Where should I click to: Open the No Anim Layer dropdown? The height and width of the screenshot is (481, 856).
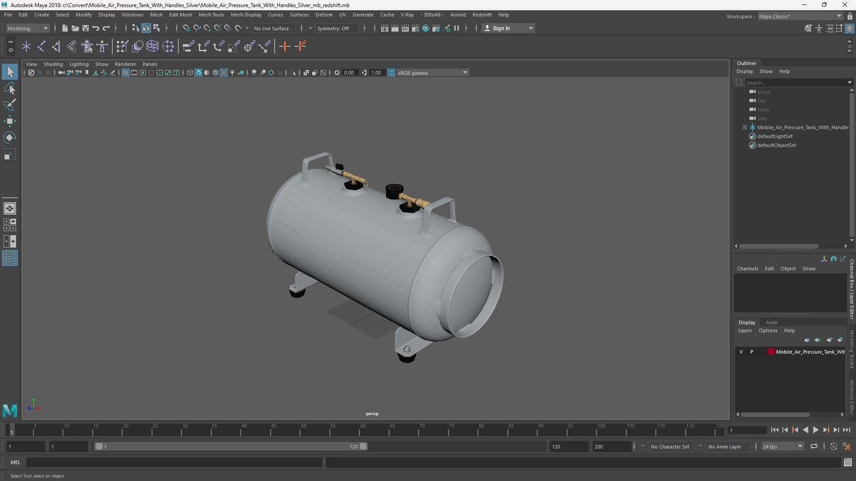pos(728,446)
